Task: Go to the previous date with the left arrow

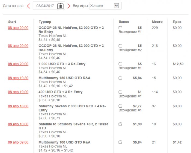Action: click(28, 6)
